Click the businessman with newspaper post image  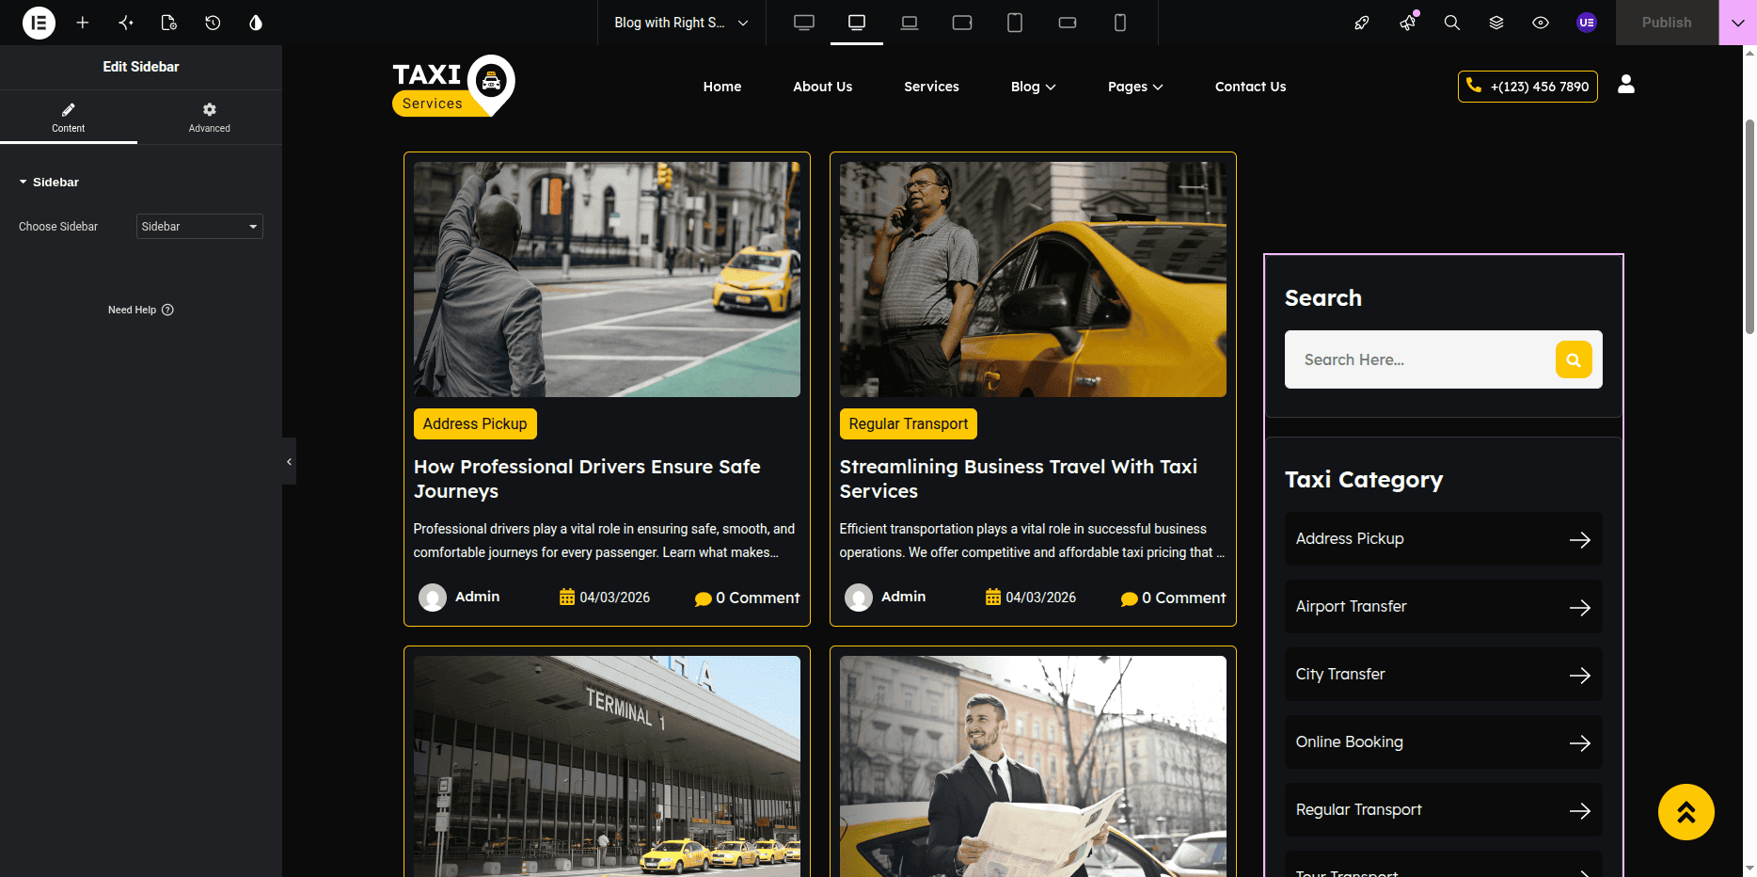tap(1033, 766)
